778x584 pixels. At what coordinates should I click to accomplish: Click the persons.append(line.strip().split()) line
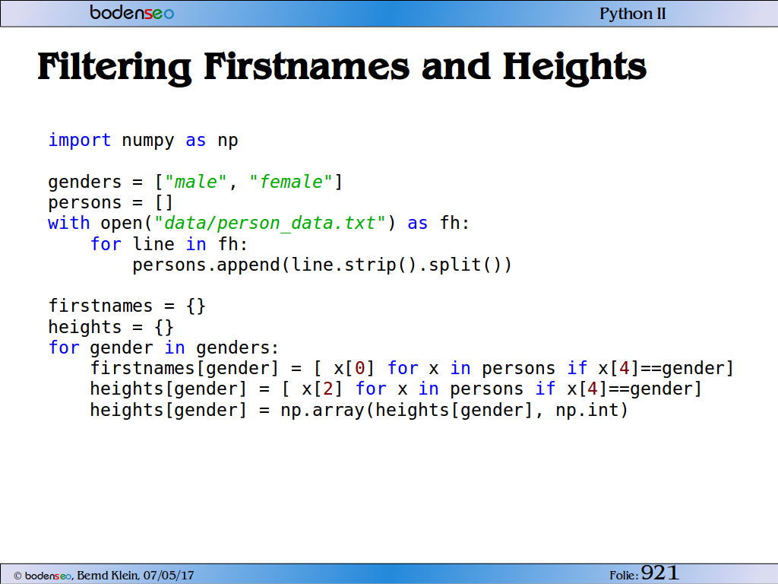321,265
